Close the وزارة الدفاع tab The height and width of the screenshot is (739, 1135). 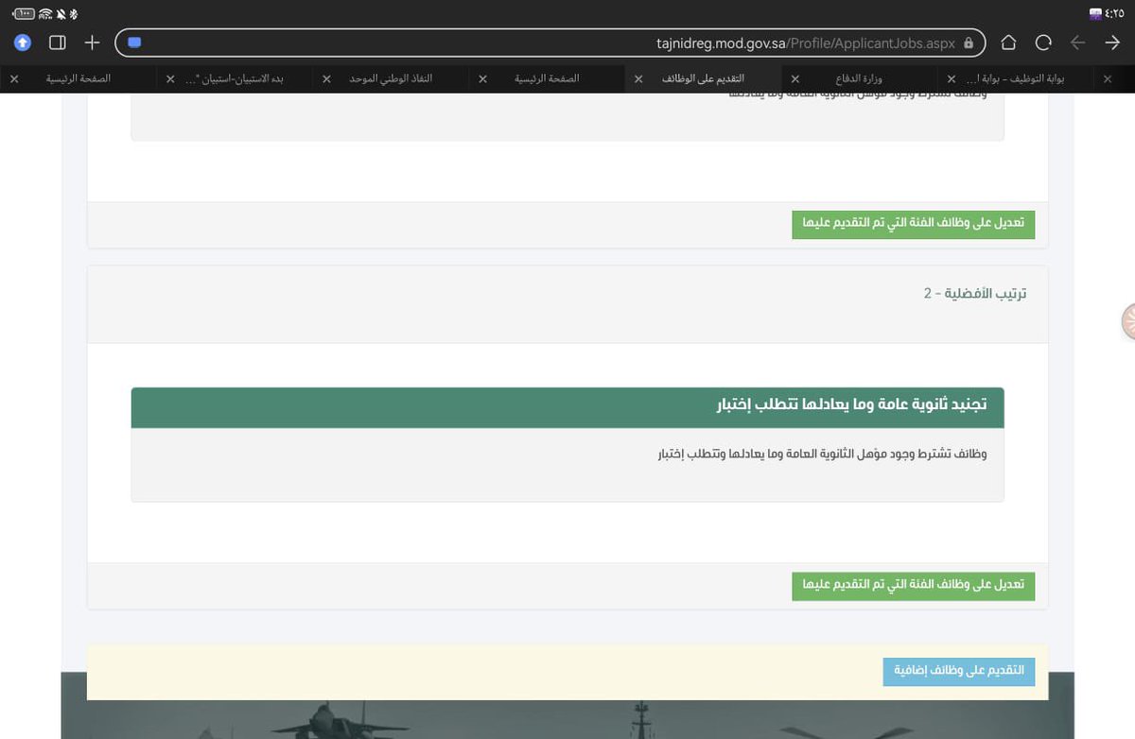click(794, 79)
